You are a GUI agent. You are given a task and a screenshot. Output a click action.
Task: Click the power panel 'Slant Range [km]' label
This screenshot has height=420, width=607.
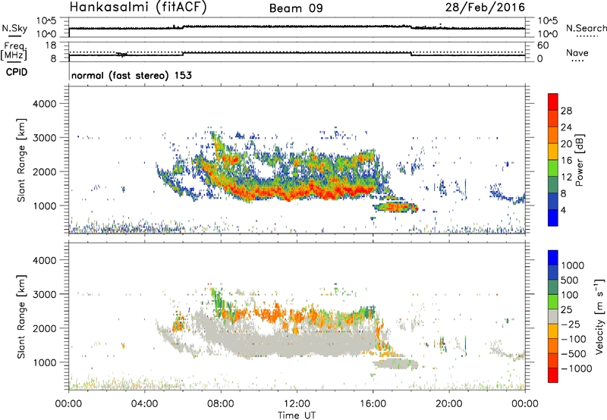(21, 160)
